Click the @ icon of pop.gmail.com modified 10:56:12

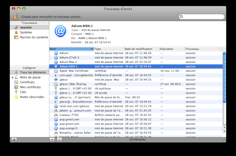click(56, 120)
